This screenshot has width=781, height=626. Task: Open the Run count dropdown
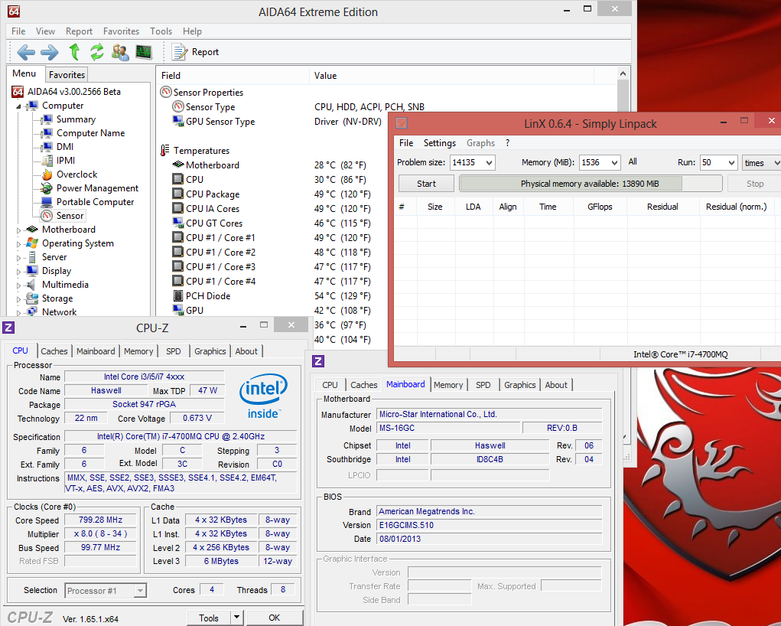[731, 163]
